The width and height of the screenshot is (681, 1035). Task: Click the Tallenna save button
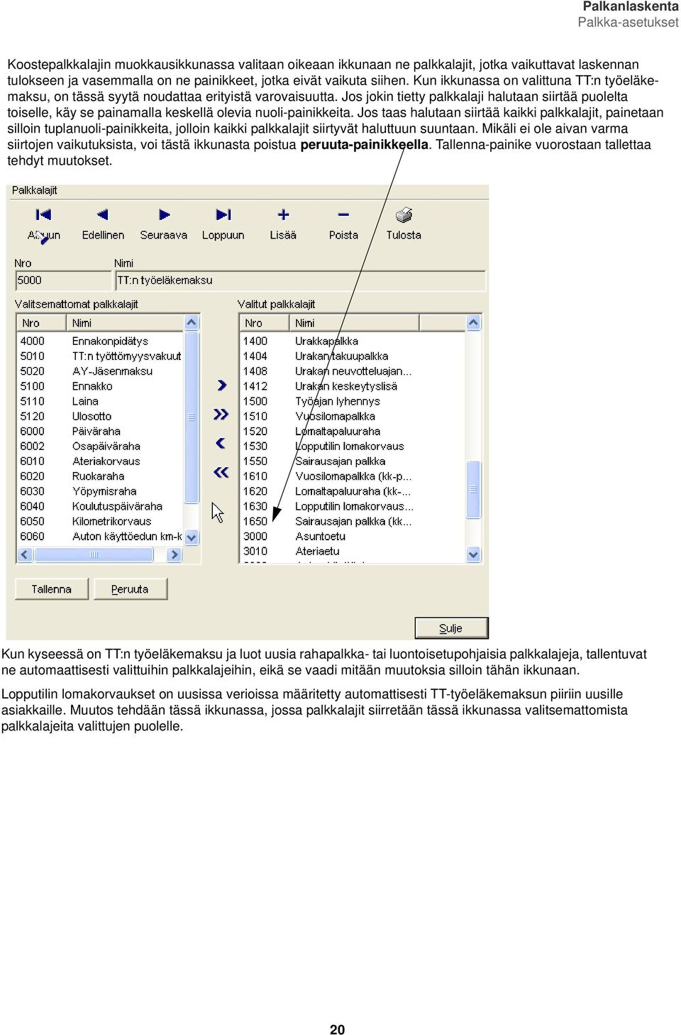52,588
